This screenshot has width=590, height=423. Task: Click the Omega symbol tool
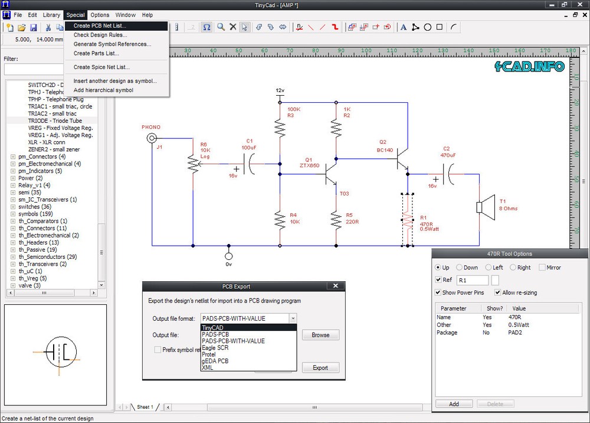206,27
